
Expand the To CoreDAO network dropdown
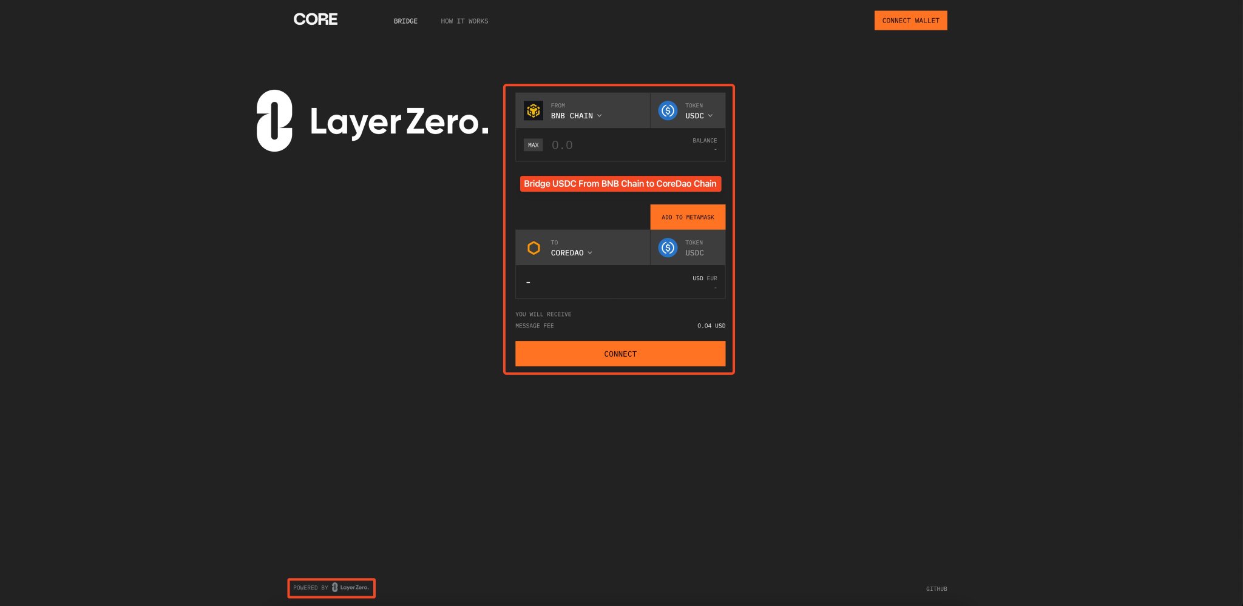(x=583, y=247)
